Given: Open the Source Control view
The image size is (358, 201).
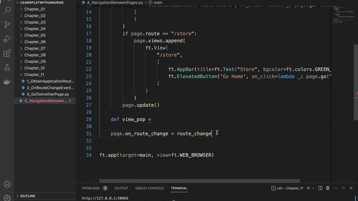Looking at the screenshot, I should (x=7, y=24).
